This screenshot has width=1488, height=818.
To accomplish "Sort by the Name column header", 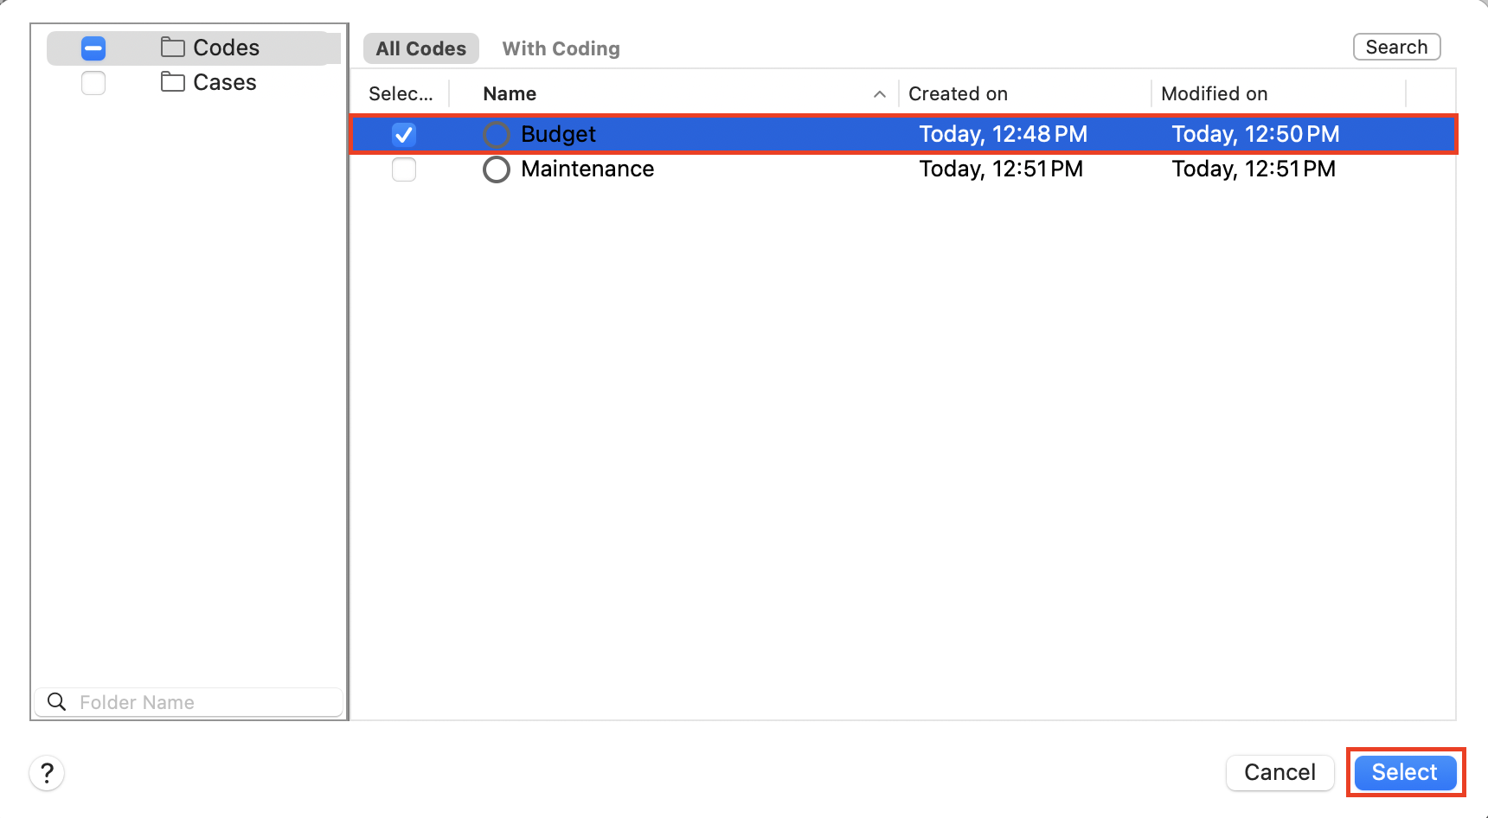I will (510, 93).
